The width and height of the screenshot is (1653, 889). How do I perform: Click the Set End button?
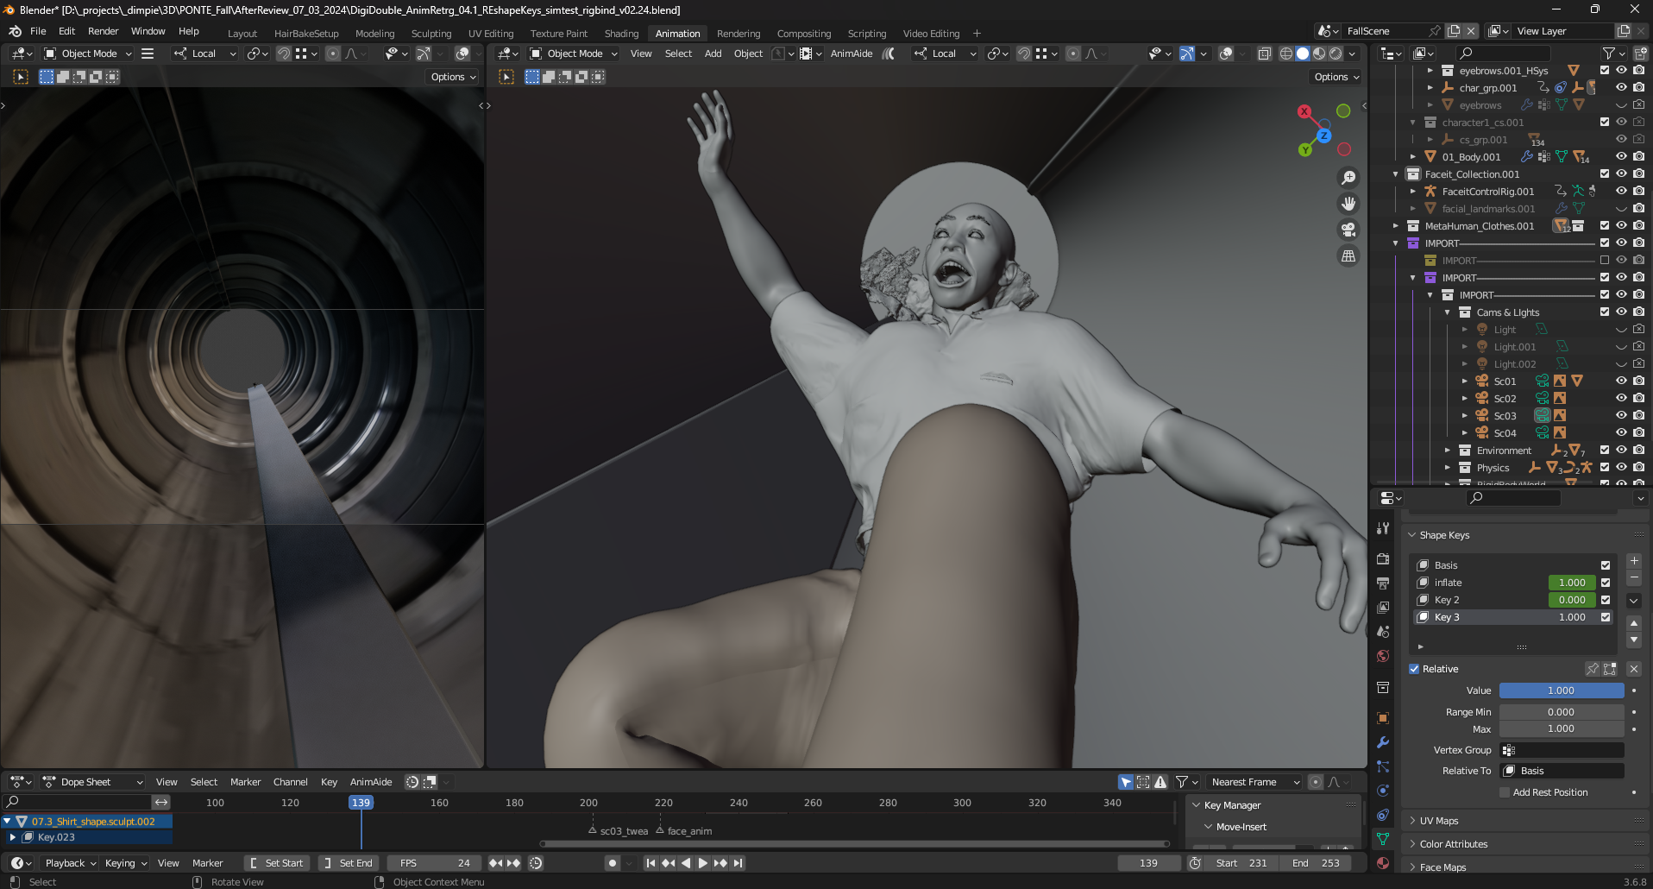349,863
